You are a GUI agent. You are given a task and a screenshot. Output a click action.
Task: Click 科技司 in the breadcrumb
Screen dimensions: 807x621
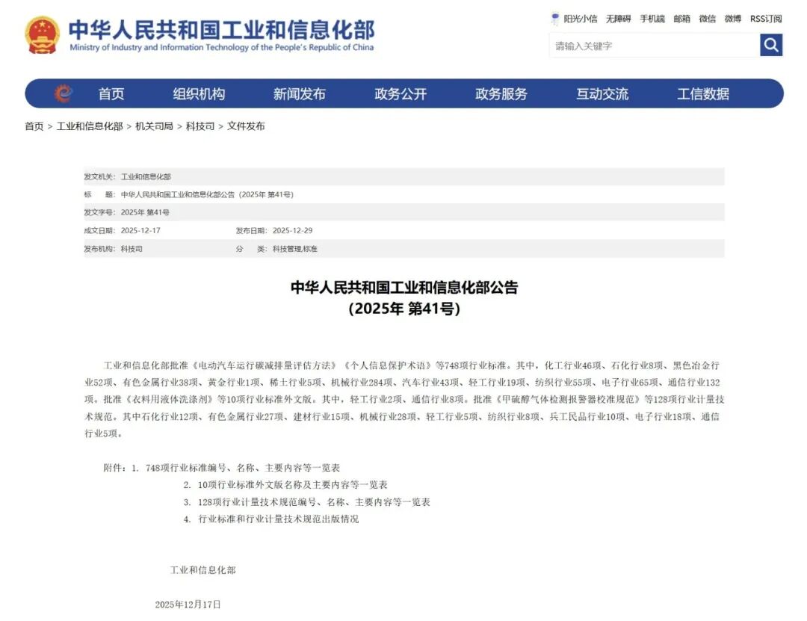point(200,126)
